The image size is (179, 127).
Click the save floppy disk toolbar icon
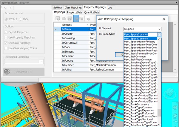pyautogui.click(x=70, y=19)
